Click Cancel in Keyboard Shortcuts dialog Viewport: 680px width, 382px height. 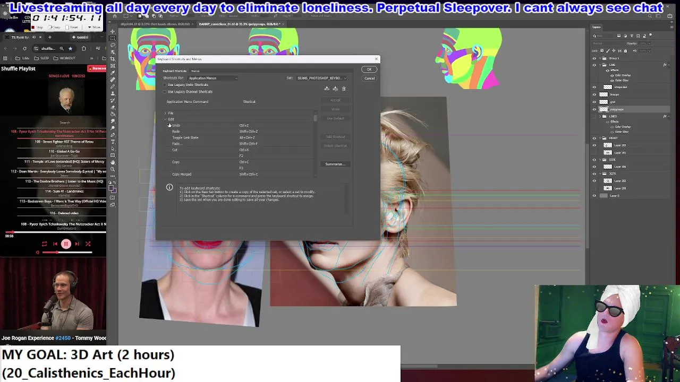tap(369, 79)
